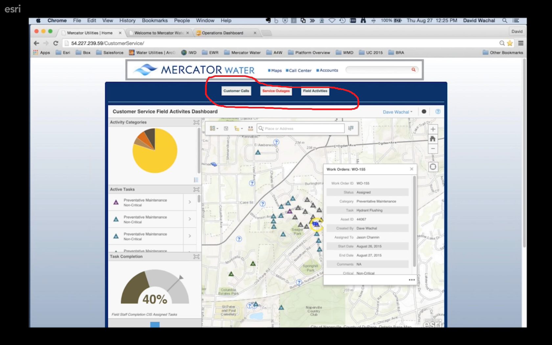Open the Dave Wachal user dropdown

coord(398,112)
